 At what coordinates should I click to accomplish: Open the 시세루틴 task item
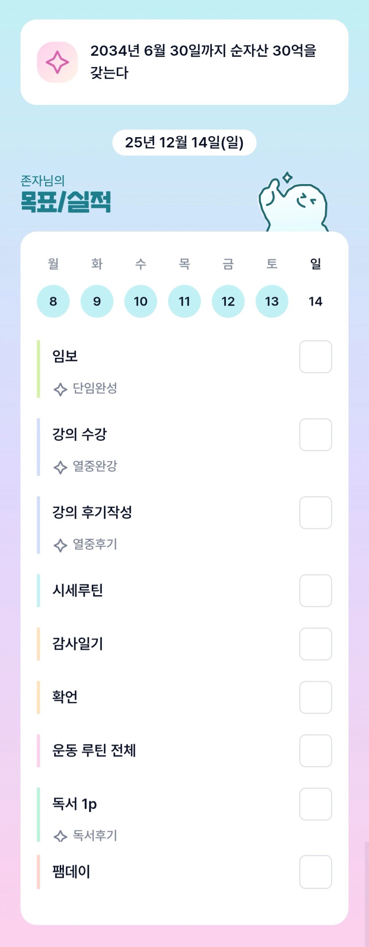78,591
